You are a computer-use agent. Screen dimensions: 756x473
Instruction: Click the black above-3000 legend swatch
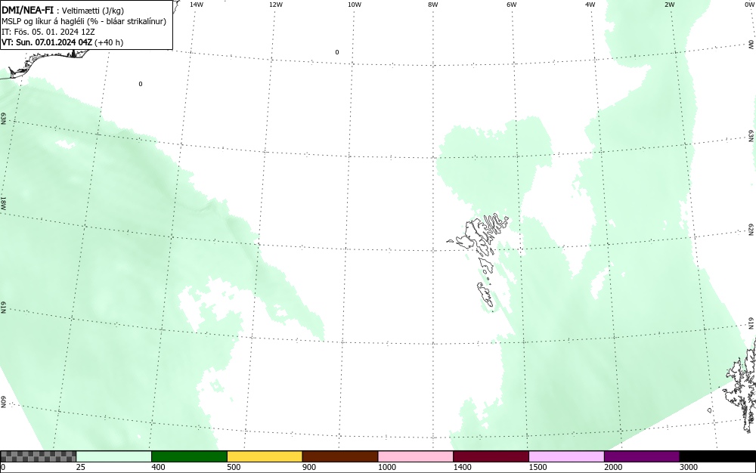pyautogui.click(x=717, y=456)
